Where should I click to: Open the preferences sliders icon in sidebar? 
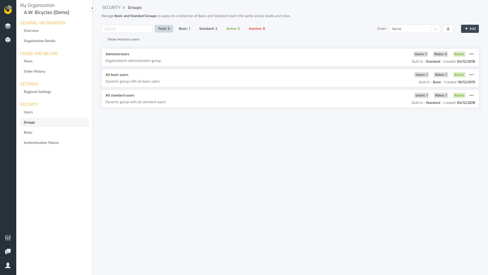tap(8, 238)
